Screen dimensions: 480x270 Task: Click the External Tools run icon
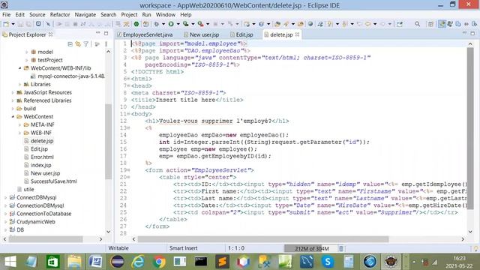point(200,24)
